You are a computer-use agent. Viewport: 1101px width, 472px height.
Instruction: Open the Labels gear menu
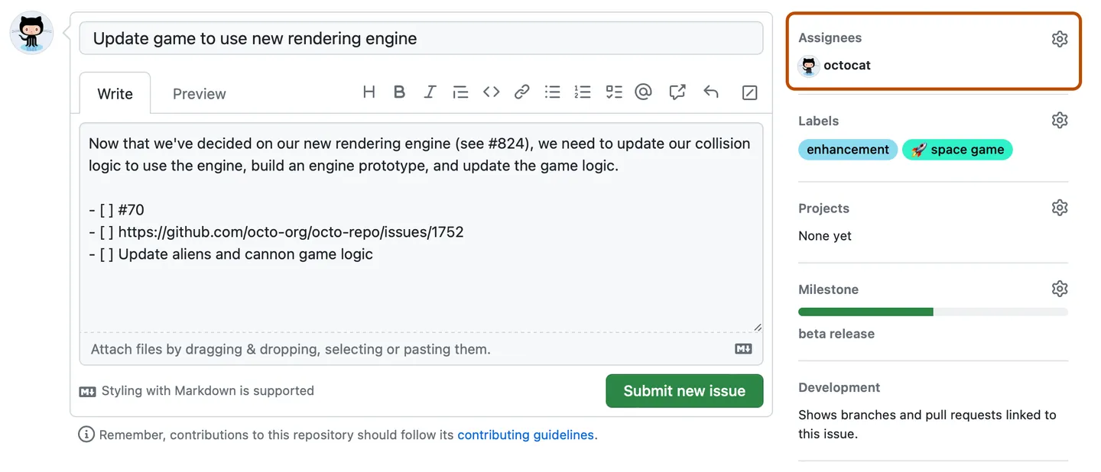coord(1059,121)
